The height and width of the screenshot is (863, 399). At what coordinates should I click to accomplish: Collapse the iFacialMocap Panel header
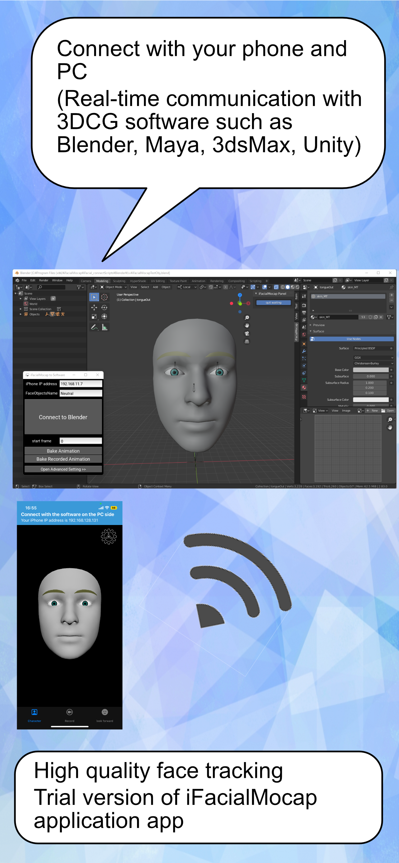pyautogui.click(x=272, y=294)
